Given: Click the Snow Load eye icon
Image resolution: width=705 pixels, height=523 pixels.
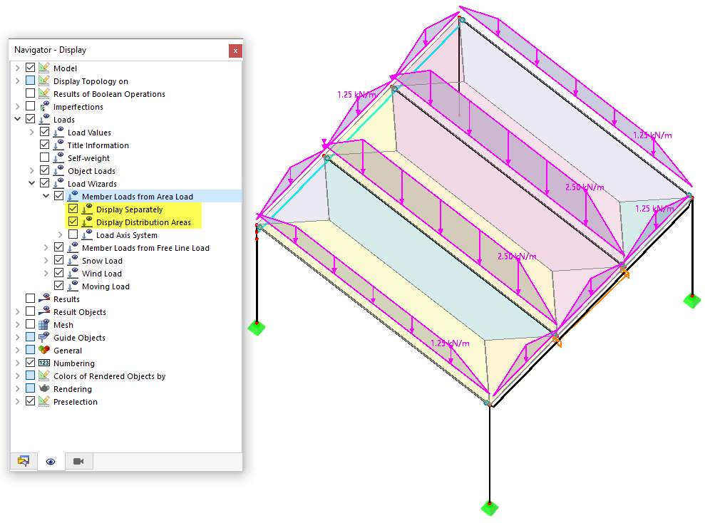Looking at the screenshot, I should pos(72,261).
